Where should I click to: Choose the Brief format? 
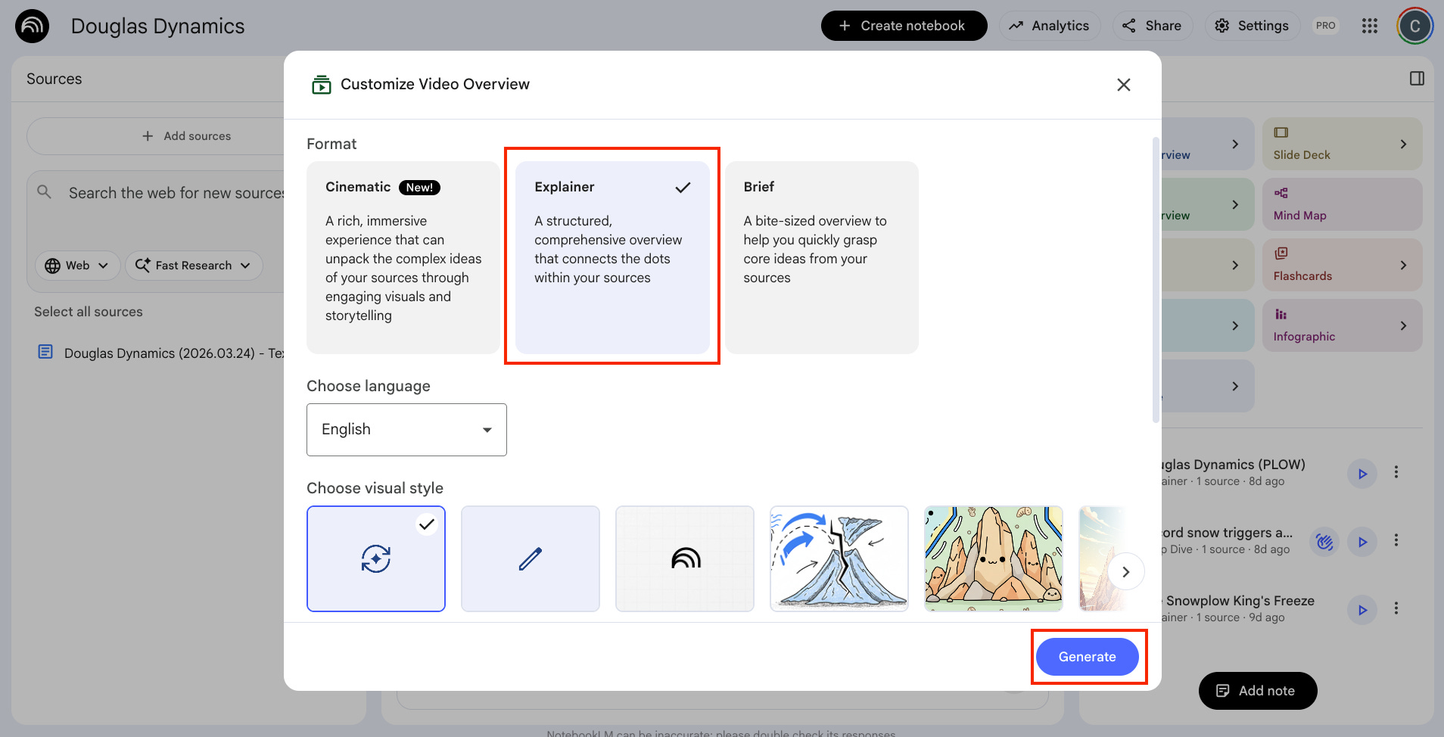tap(822, 257)
